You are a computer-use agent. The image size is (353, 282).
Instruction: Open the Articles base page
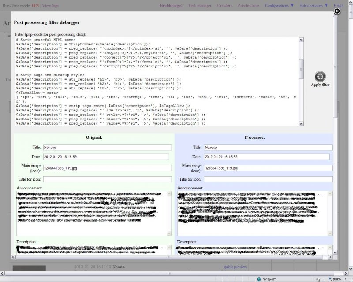click(248, 6)
